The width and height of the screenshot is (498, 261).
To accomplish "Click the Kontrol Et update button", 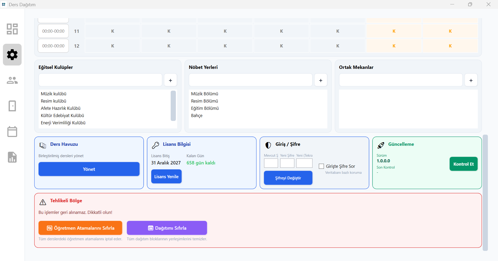I will tap(463, 164).
